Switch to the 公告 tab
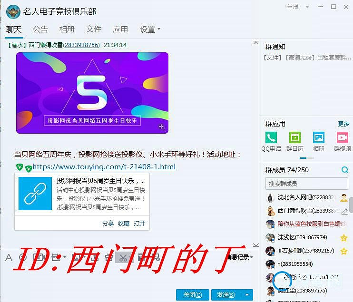353x302 pixels. 40,29
